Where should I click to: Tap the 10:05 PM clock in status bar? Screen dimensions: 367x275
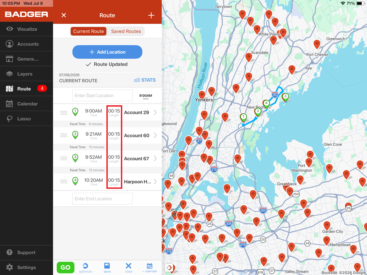click(x=11, y=3)
